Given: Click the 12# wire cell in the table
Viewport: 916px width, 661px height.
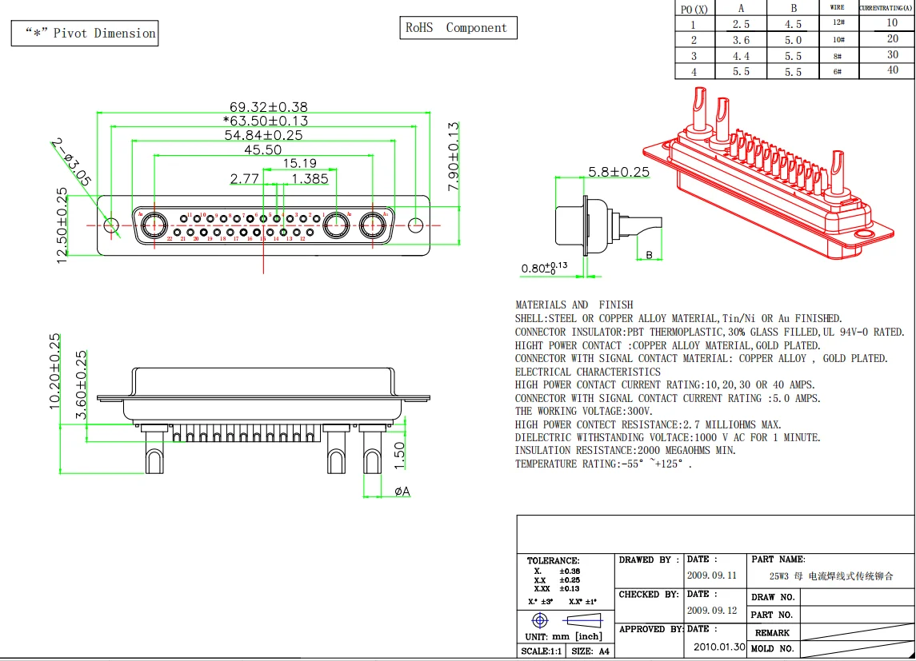Looking at the screenshot, I should point(838,24).
